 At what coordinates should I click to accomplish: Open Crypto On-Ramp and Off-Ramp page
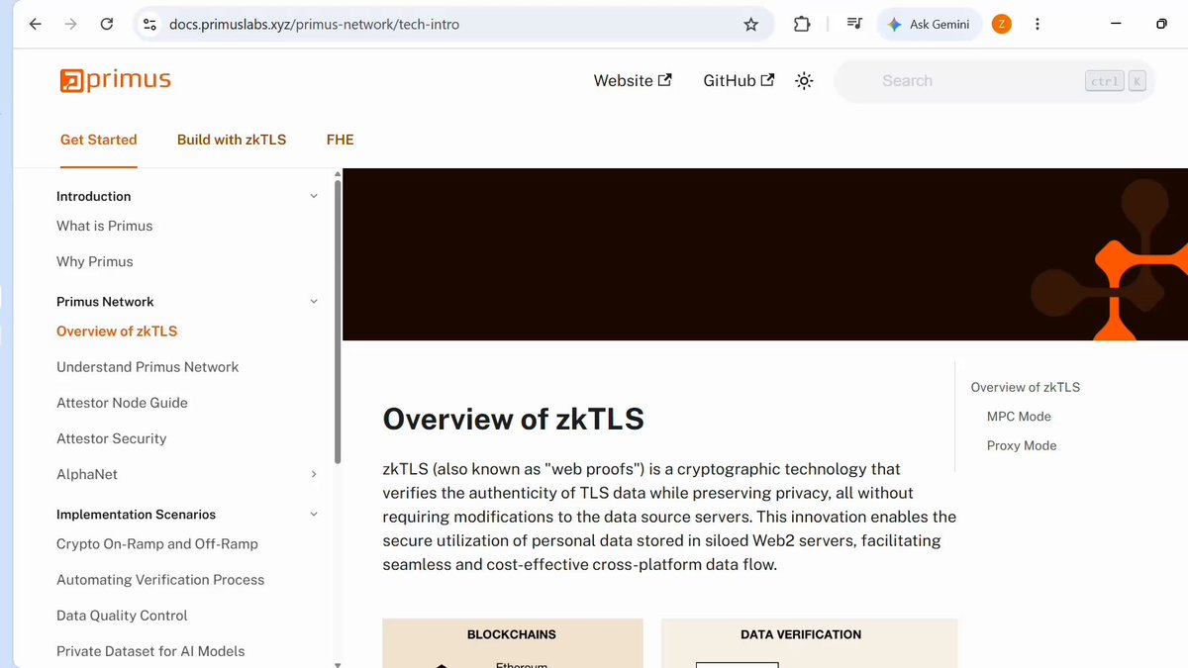157,544
